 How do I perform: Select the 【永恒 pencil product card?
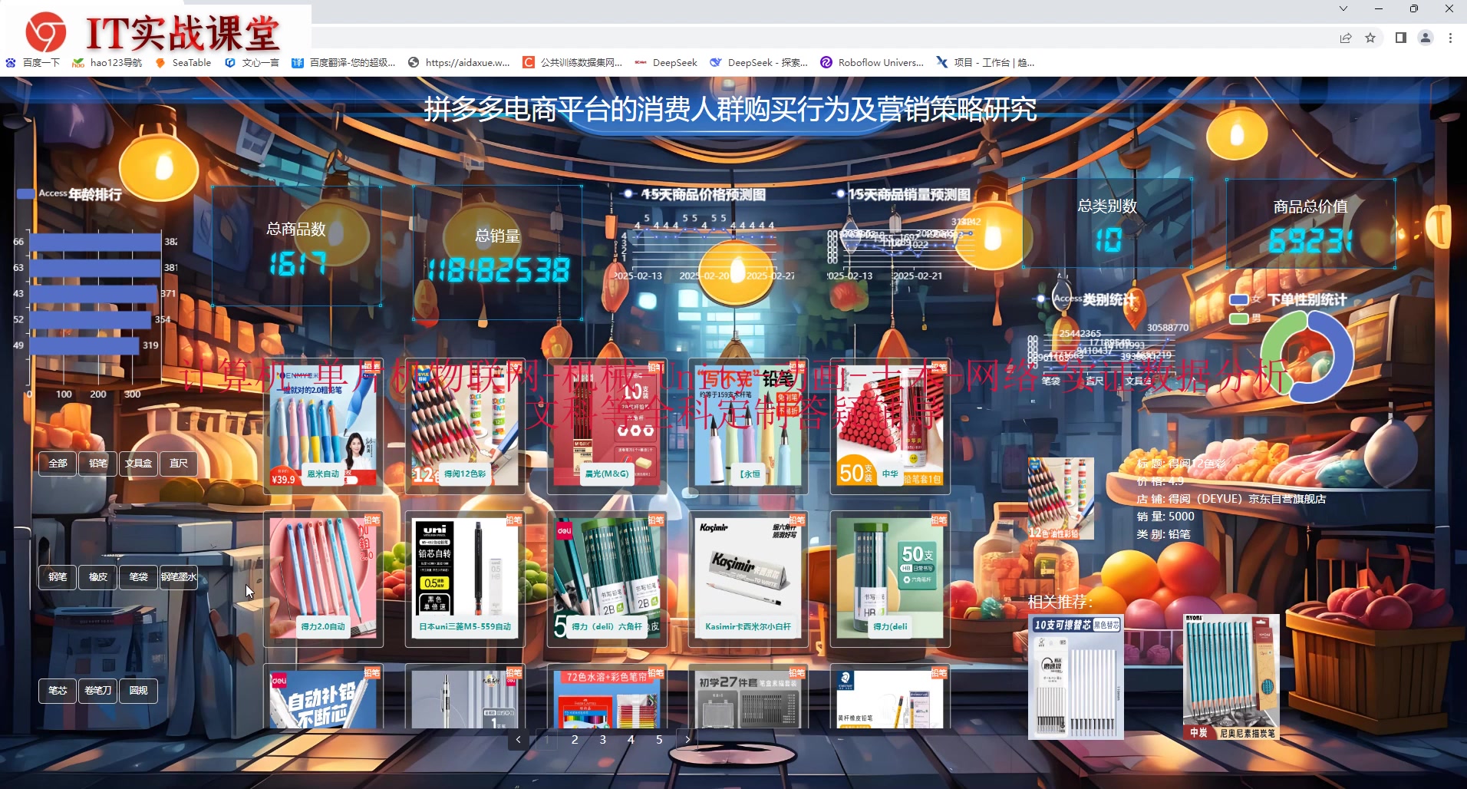click(x=749, y=426)
